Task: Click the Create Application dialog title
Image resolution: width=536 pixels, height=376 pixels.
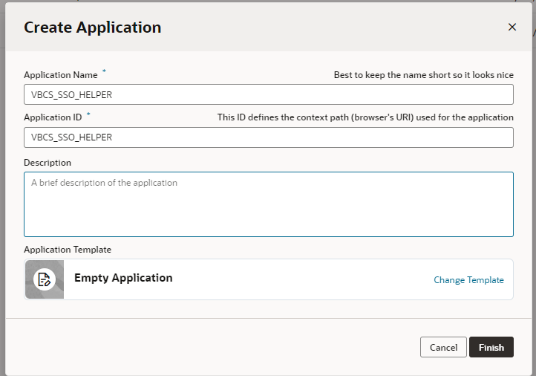Action: pyautogui.click(x=92, y=27)
